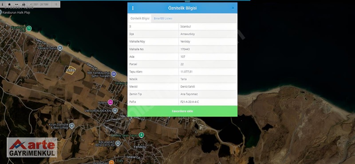
Task: Select the measure distance tool icon
Action: [16, 4]
